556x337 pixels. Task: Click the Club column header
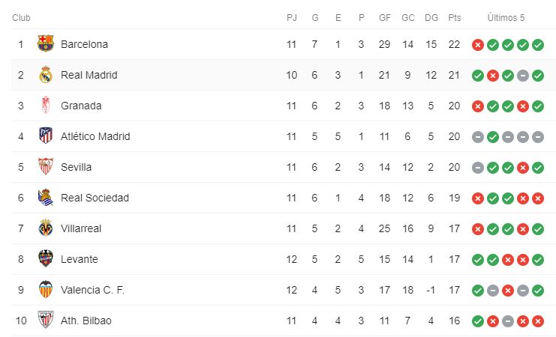coord(21,17)
